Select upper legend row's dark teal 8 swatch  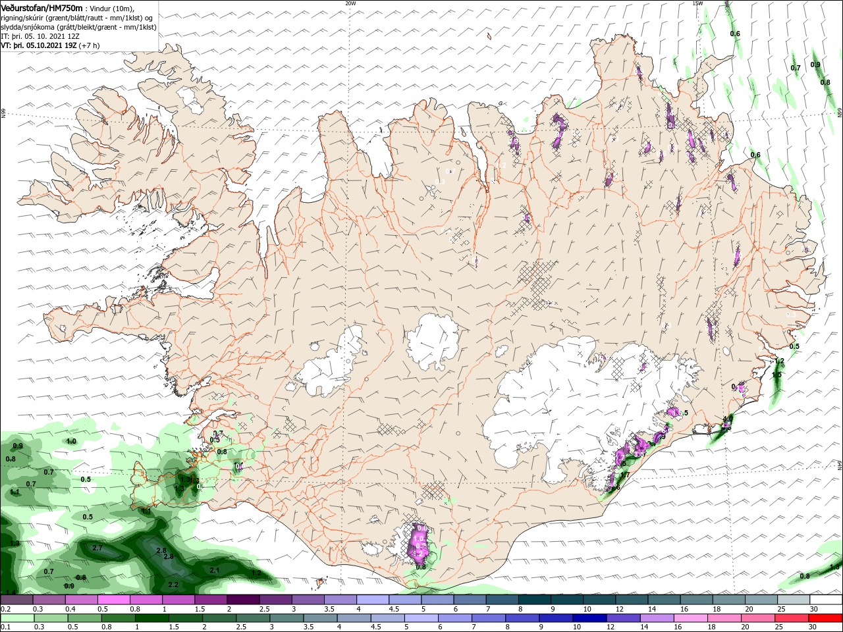coord(533,600)
